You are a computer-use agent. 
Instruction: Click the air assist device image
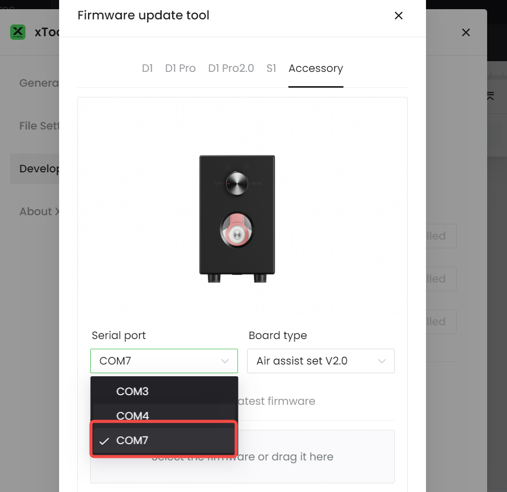click(x=237, y=219)
